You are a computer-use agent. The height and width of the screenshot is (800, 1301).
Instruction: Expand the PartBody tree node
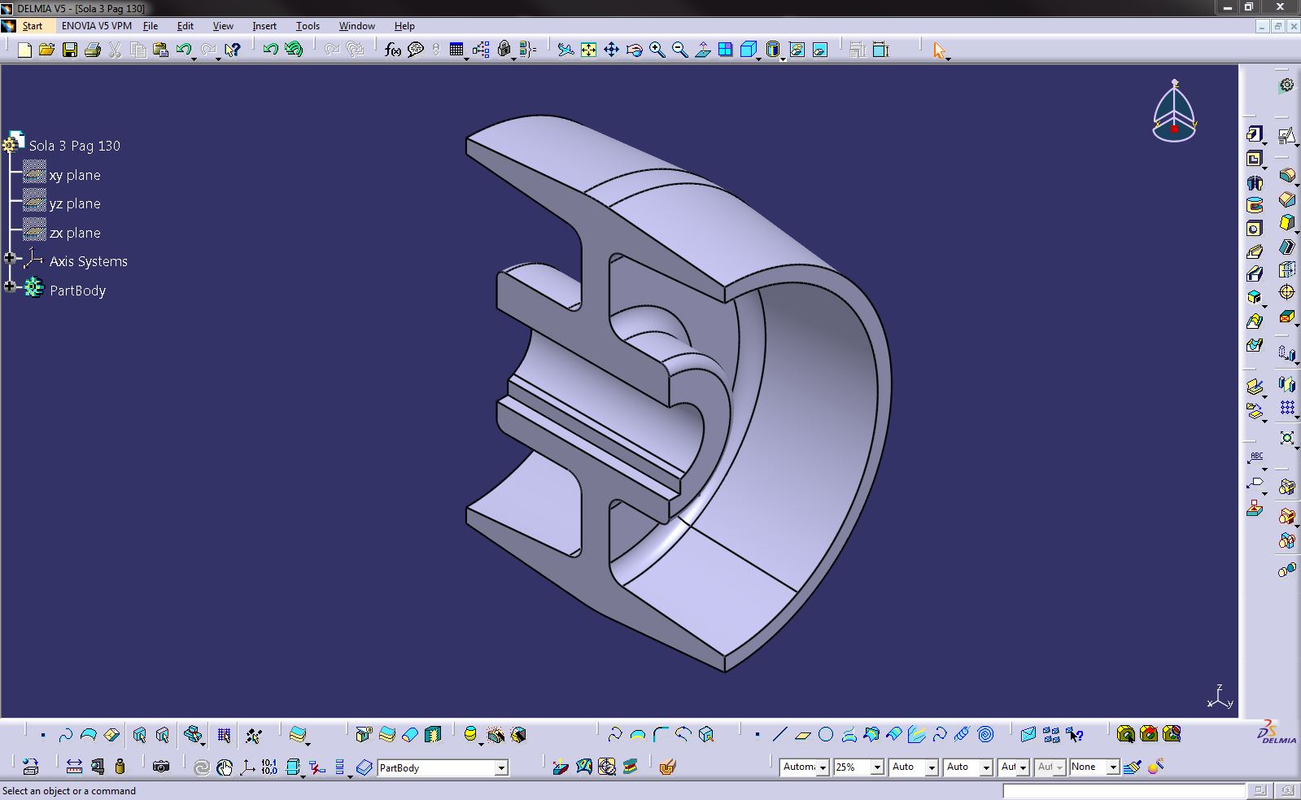pos(11,287)
